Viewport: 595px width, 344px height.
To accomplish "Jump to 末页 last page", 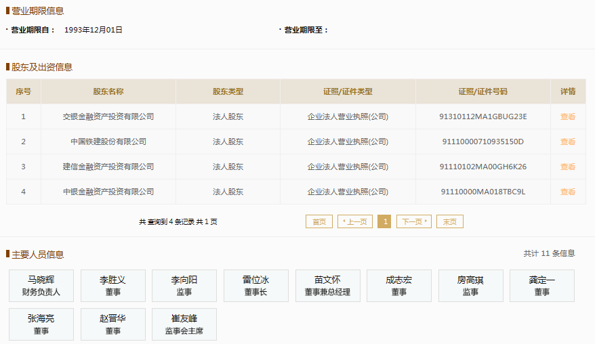I will (450, 221).
